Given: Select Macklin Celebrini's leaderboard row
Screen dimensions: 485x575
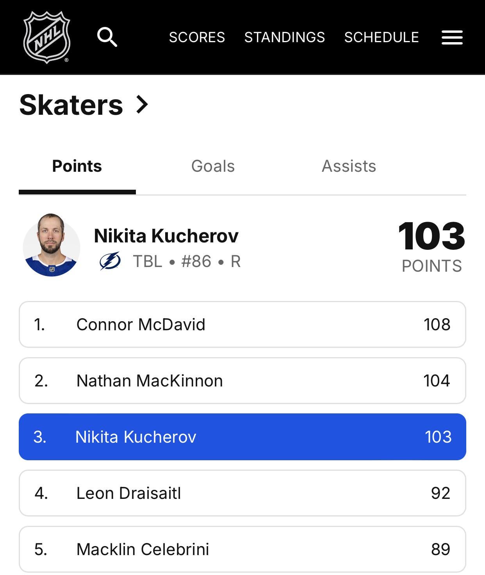Looking at the screenshot, I should tap(242, 549).
